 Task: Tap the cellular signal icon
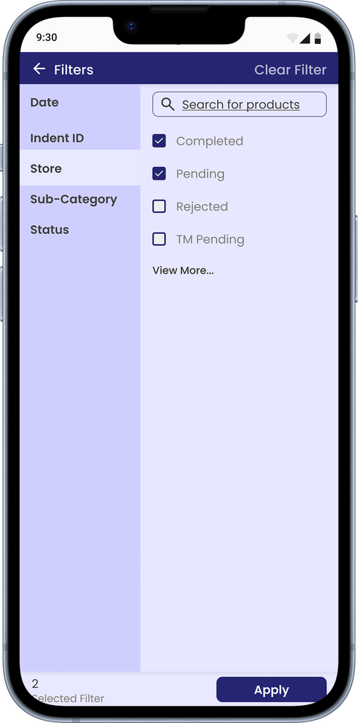[x=304, y=38]
